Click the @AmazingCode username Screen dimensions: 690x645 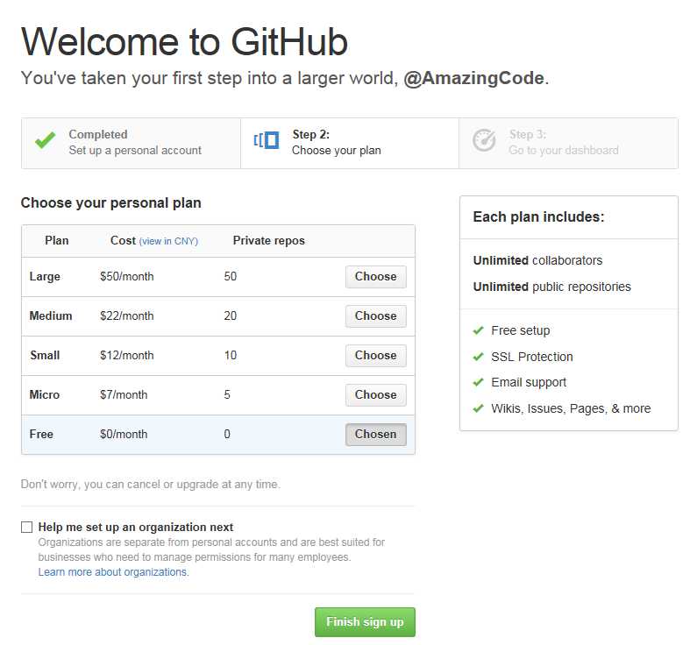(474, 78)
